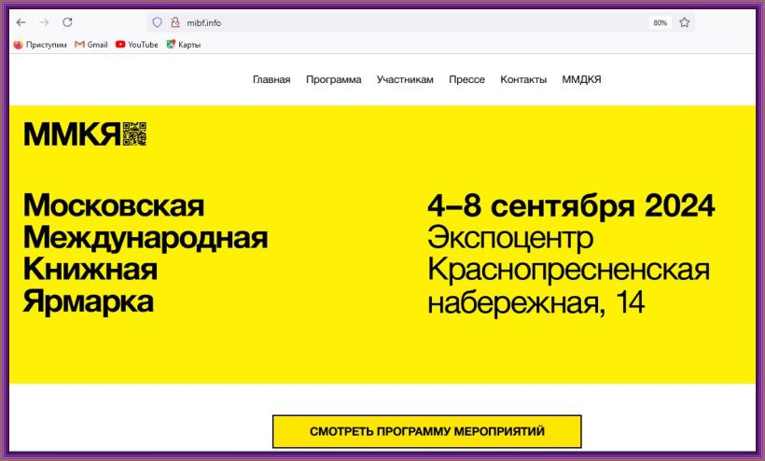The height and width of the screenshot is (461, 765).
Task: Go to the Главная menu item
Action: pos(271,79)
